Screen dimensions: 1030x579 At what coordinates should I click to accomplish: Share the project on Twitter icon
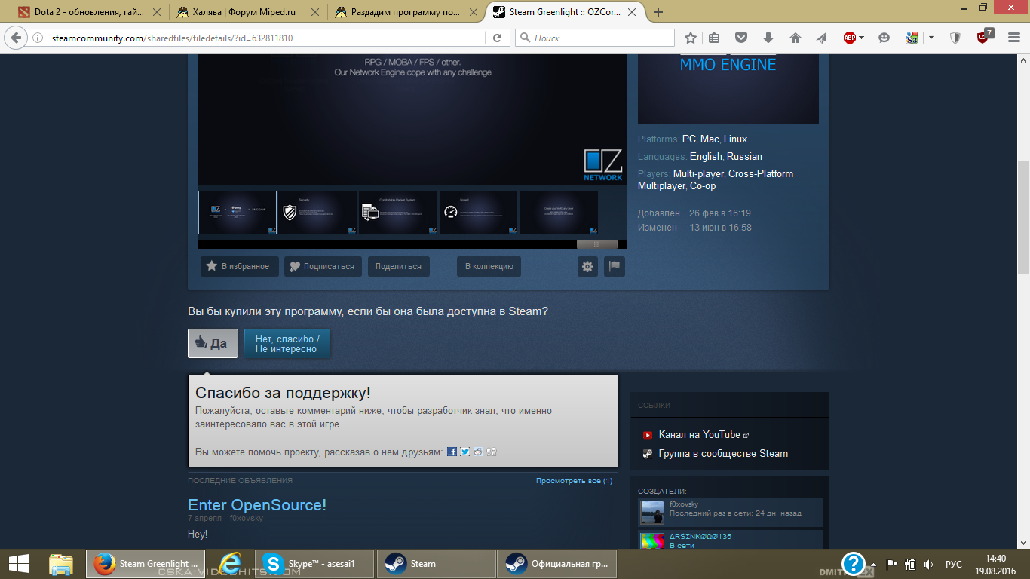coord(465,452)
